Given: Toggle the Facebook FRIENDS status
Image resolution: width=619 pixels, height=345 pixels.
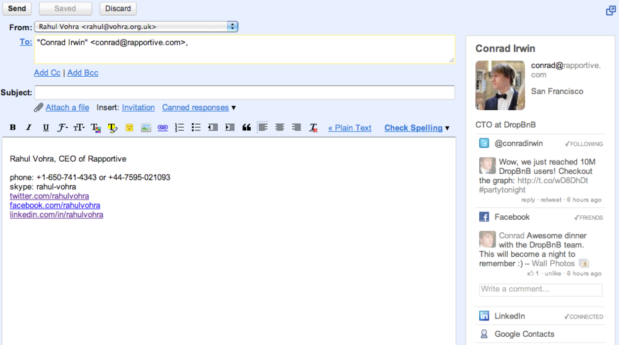Looking at the screenshot, I should 588,217.
